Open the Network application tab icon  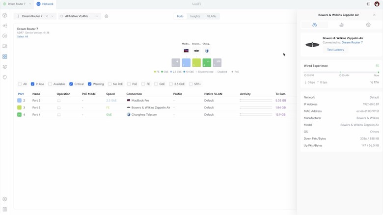click(38, 4)
